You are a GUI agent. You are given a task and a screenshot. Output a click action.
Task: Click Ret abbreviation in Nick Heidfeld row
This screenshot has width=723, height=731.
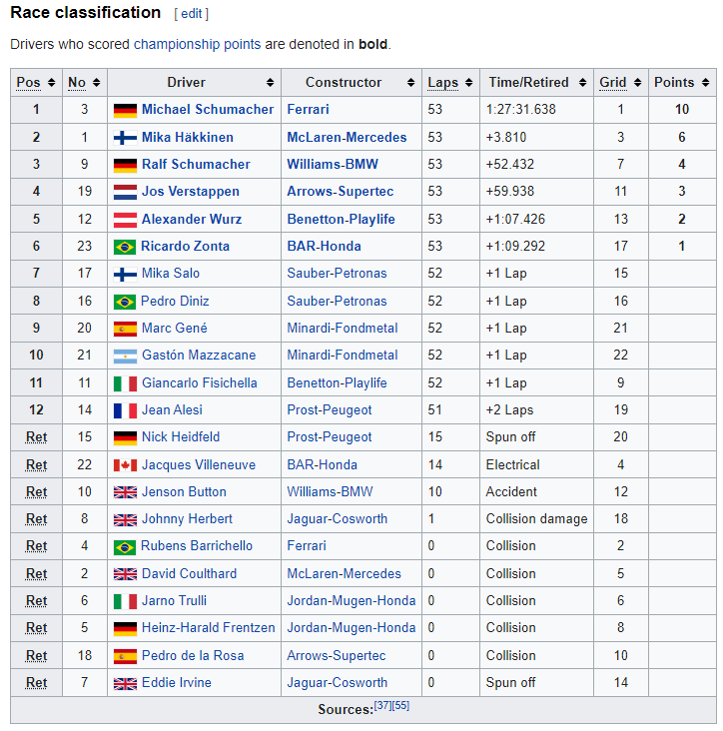[36, 437]
